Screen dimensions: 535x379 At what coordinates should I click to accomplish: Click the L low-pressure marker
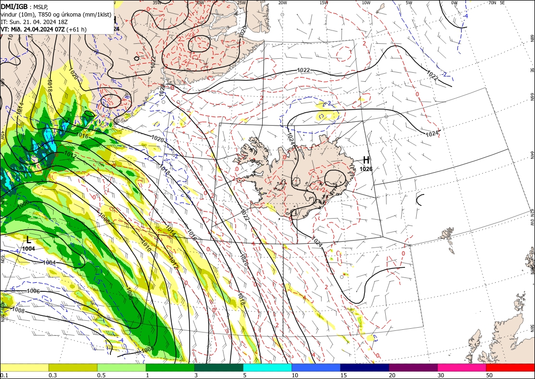(29, 240)
